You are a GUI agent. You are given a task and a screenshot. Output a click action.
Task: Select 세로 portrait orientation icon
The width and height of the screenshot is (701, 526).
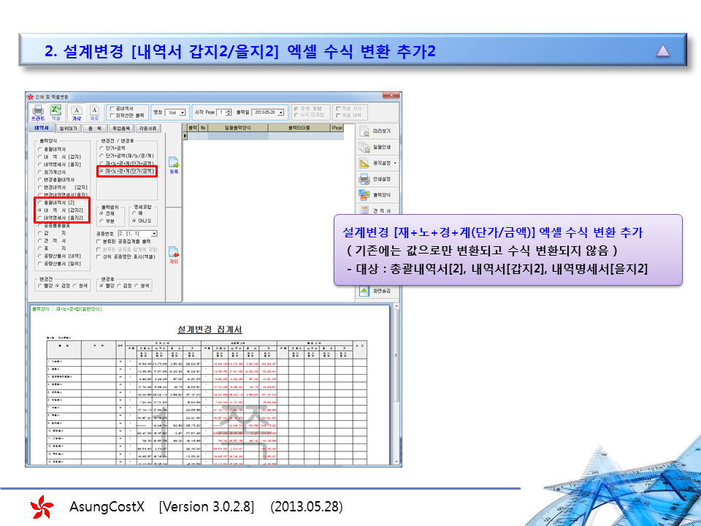coord(93,112)
